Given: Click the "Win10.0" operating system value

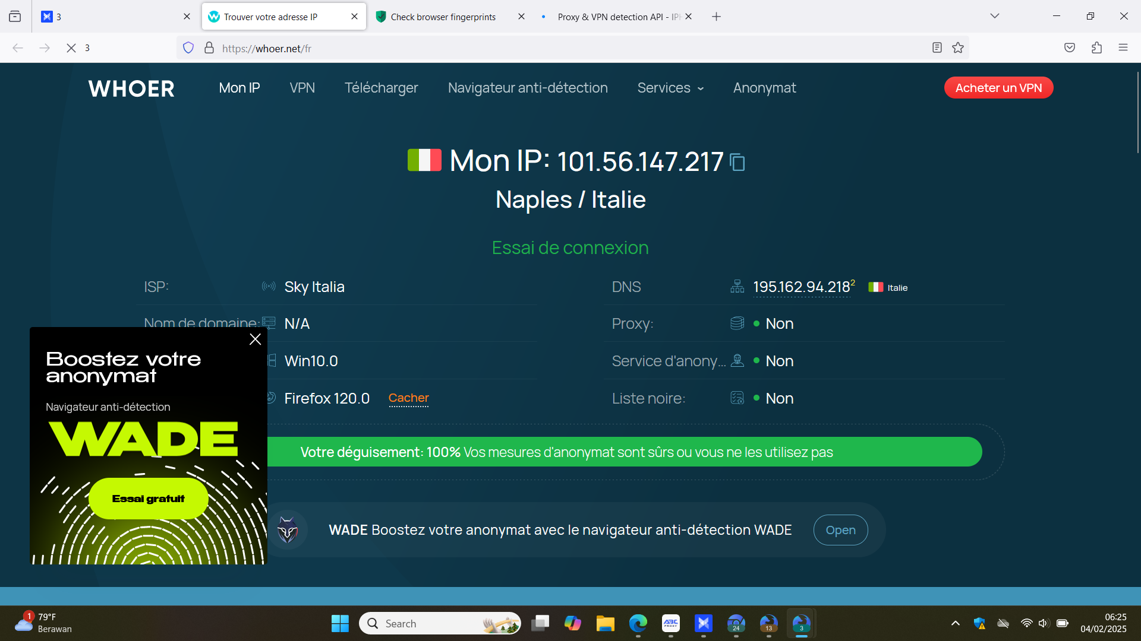Looking at the screenshot, I should click(311, 361).
